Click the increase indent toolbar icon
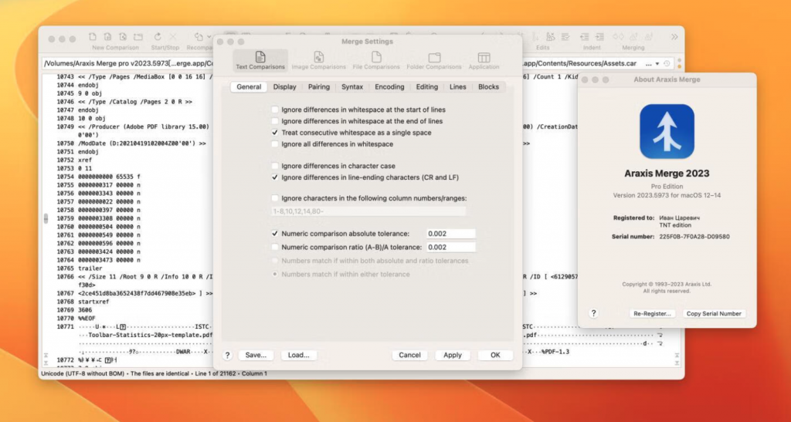 [599, 37]
